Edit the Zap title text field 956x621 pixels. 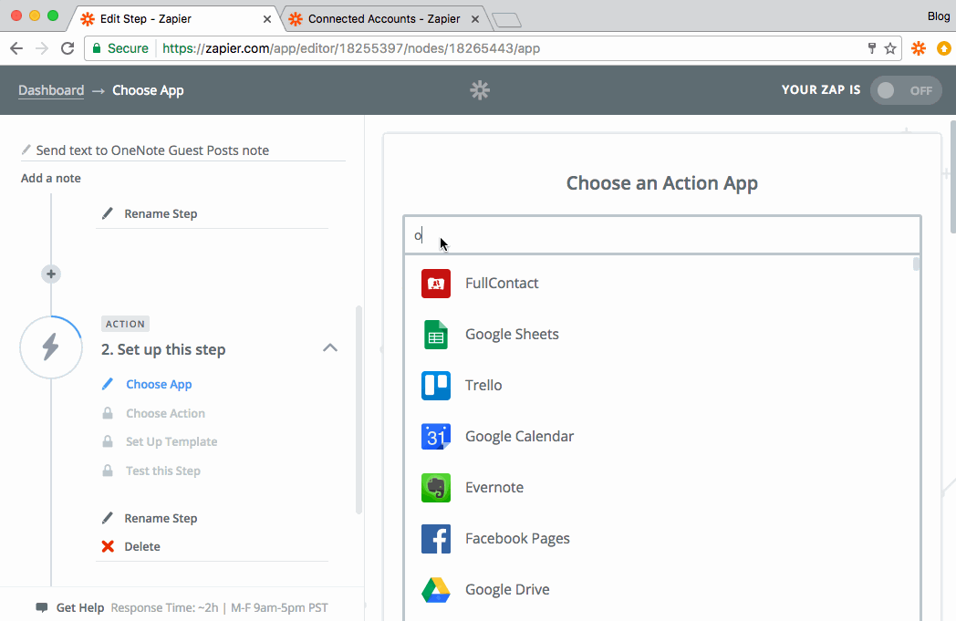183,150
